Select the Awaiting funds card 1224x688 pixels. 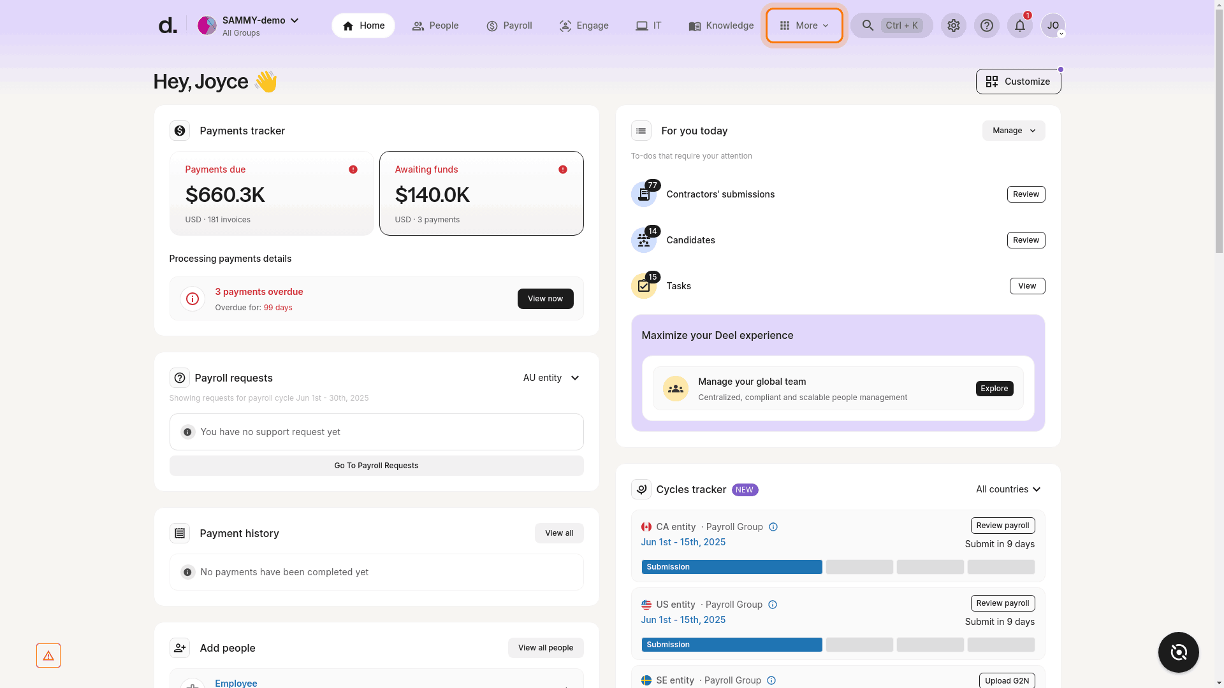pyautogui.click(x=481, y=194)
